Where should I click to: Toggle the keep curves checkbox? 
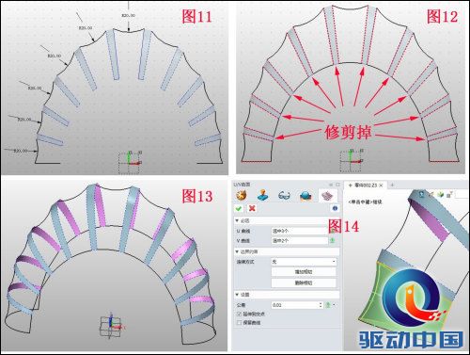click(239, 323)
